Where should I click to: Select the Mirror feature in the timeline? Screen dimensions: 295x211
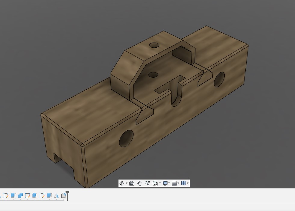(x=56, y=195)
